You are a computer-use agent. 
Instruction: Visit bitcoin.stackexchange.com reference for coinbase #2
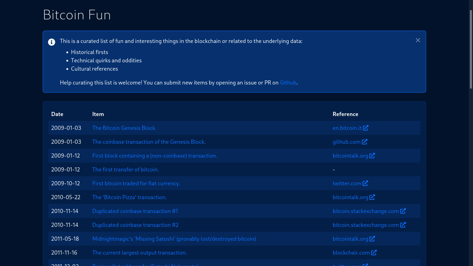click(x=366, y=225)
